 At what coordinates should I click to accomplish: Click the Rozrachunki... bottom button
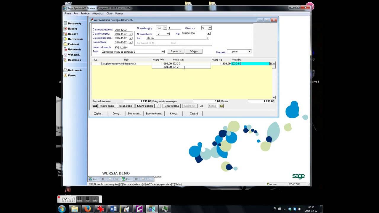tap(135, 114)
